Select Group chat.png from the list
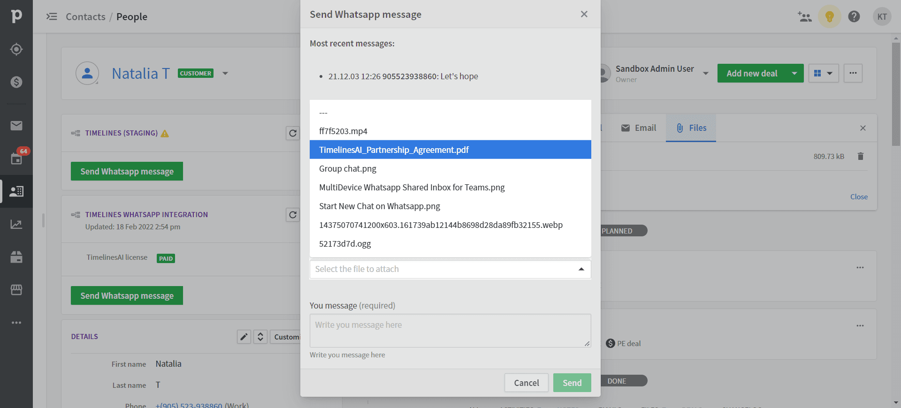 coord(450,168)
